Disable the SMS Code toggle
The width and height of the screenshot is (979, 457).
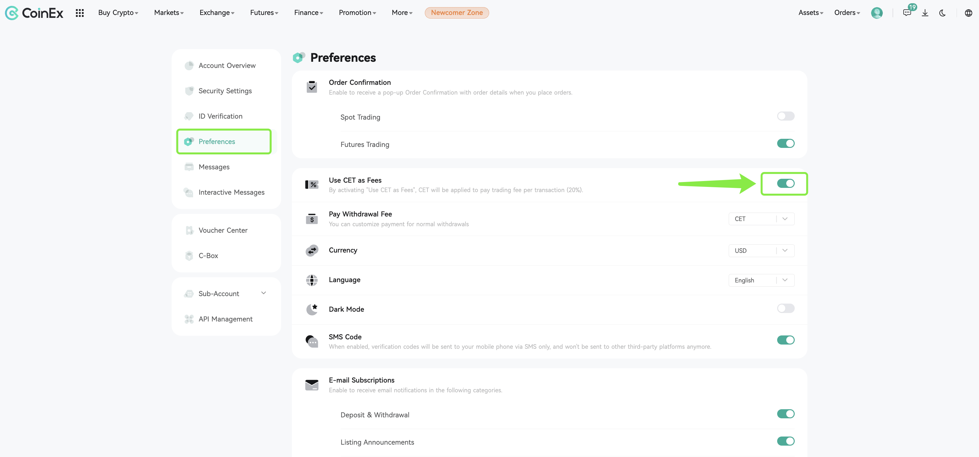[x=786, y=340]
